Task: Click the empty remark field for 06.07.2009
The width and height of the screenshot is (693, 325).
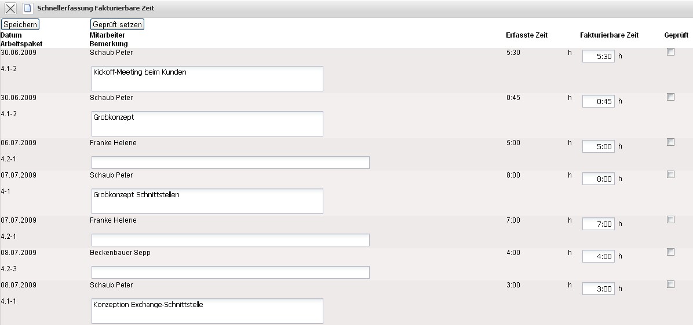Action: (230, 162)
